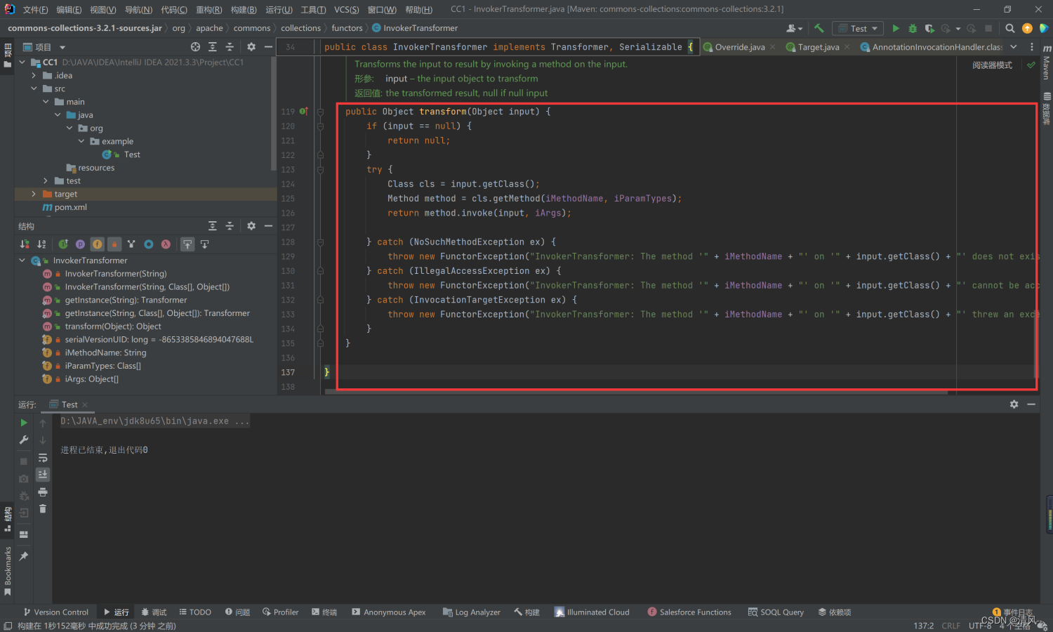
Task: Print the Run console output
Action: coord(43,492)
